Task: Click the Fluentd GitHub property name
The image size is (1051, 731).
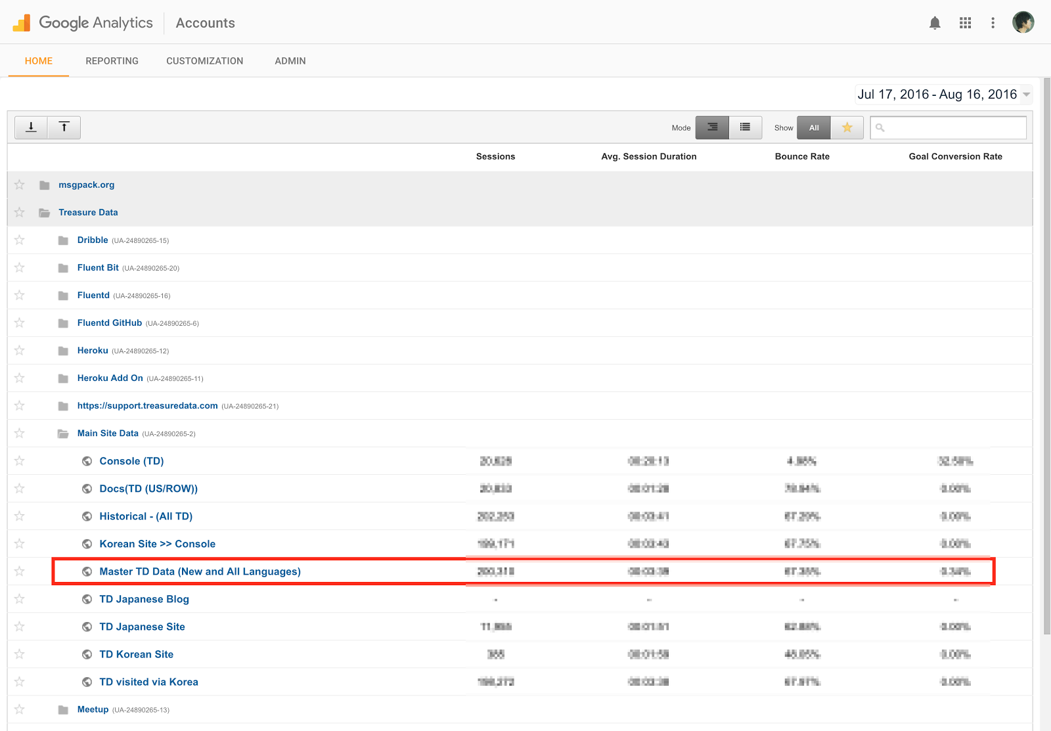Action: [110, 322]
